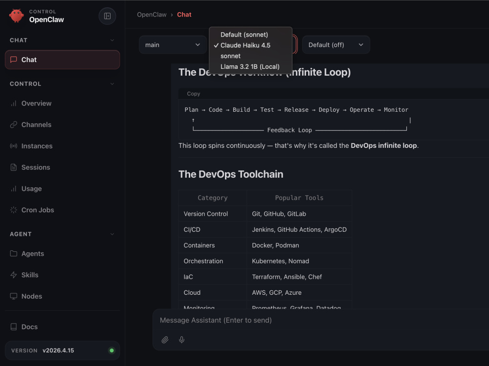Collapse the CHAT section chevron

click(x=112, y=40)
